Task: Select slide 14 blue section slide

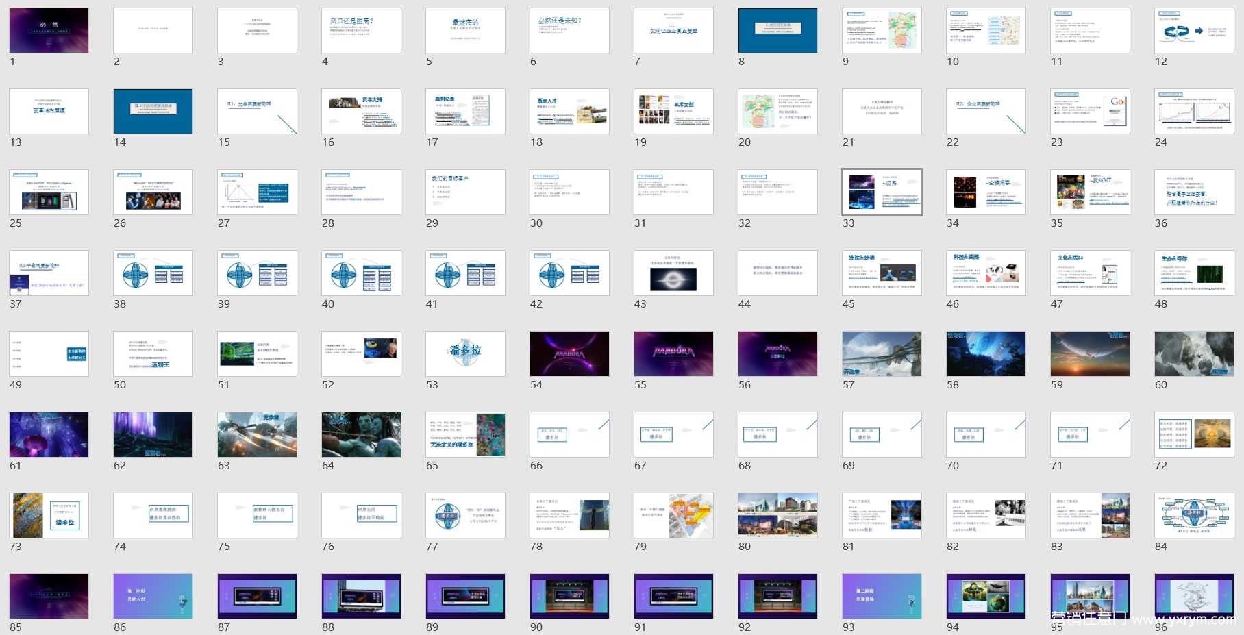Action: tap(153, 111)
